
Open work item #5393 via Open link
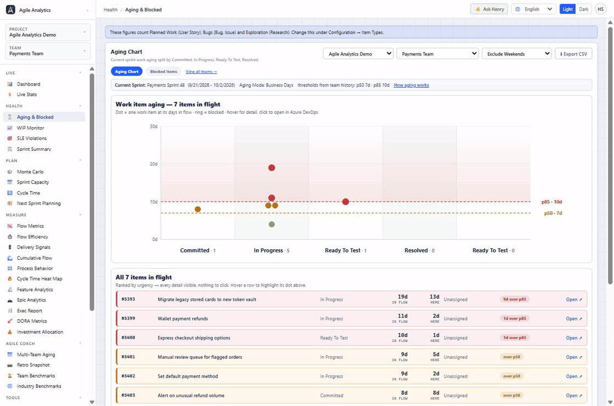pos(573,300)
